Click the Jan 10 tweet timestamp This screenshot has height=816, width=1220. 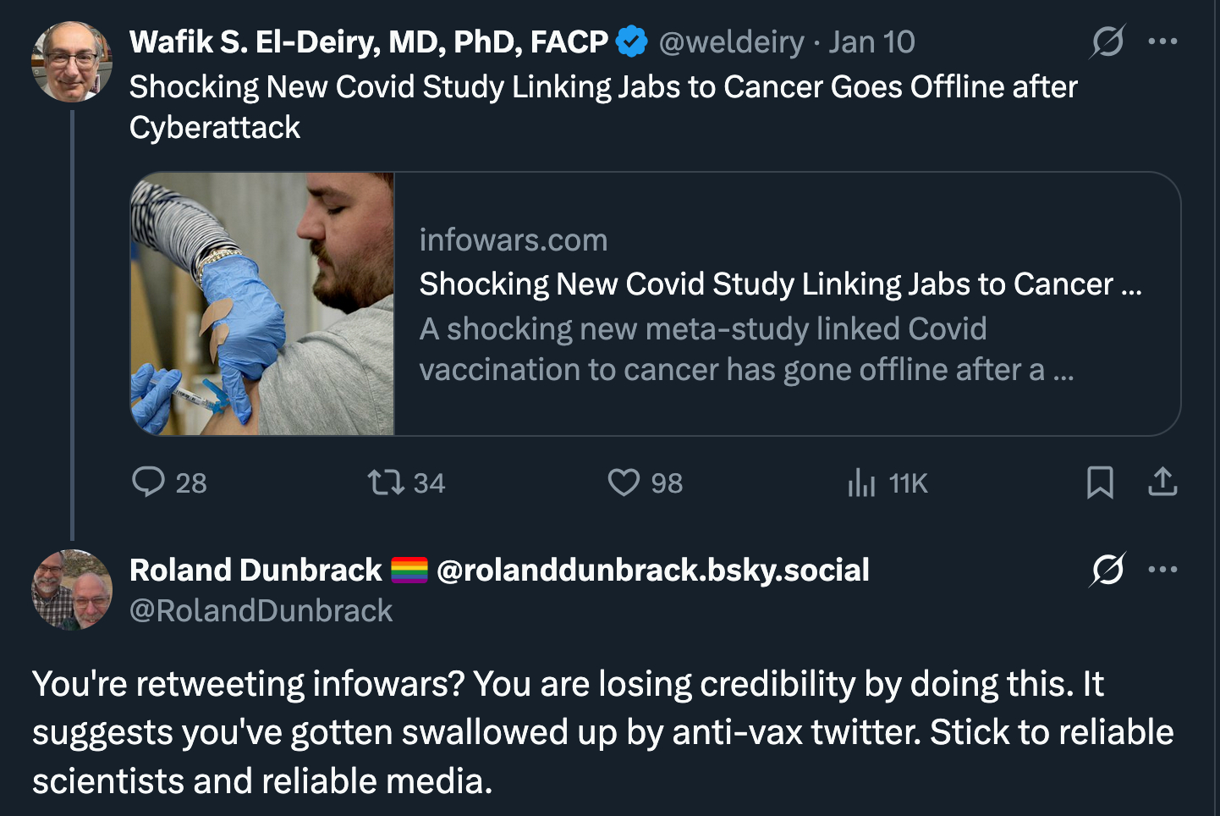point(871,41)
